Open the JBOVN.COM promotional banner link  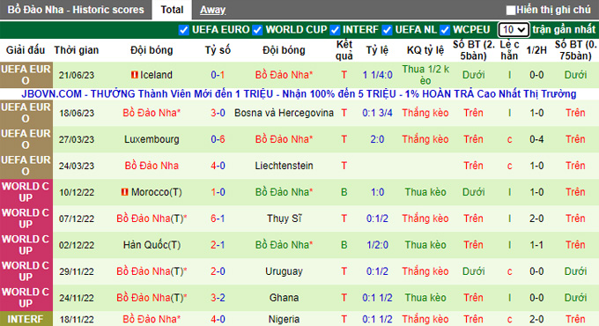coord(299,94)
